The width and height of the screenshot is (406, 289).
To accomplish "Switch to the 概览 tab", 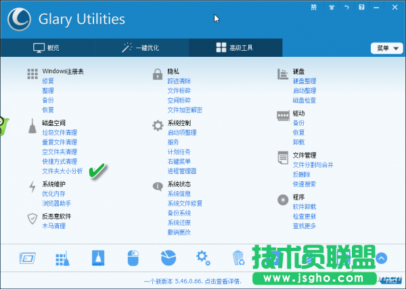I will [x=47, y=48].
